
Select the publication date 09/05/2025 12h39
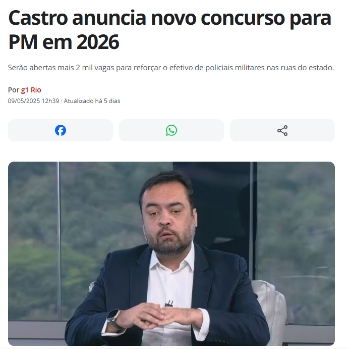[x=34, y=101]
